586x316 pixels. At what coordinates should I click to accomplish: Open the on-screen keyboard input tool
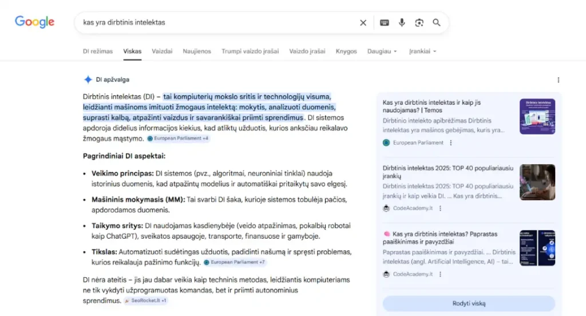[x=384, y=23]
